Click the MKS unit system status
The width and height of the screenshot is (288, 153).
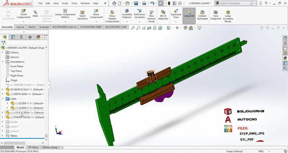click(261, 151)
